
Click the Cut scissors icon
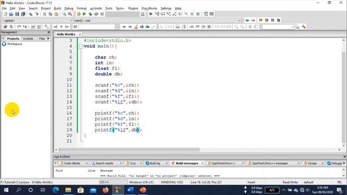44,14
